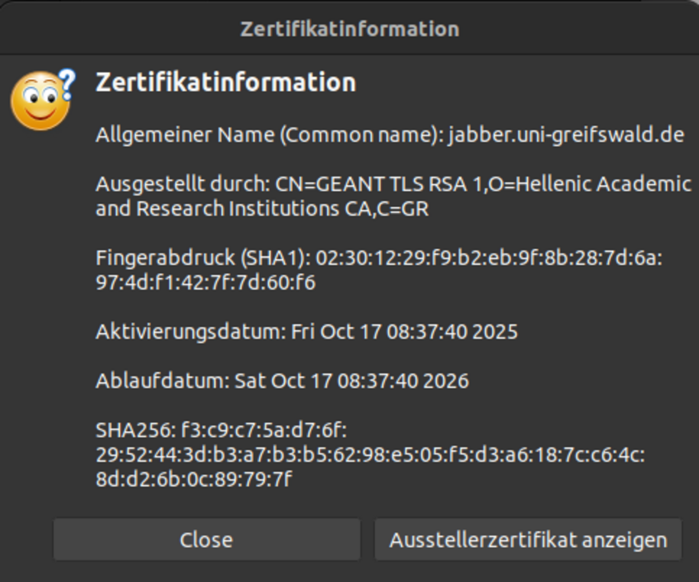Click the dialog title bar Zertifikatinformation
Image resolution: width=699 pixels, height=582 pixels.
[349, 29]
